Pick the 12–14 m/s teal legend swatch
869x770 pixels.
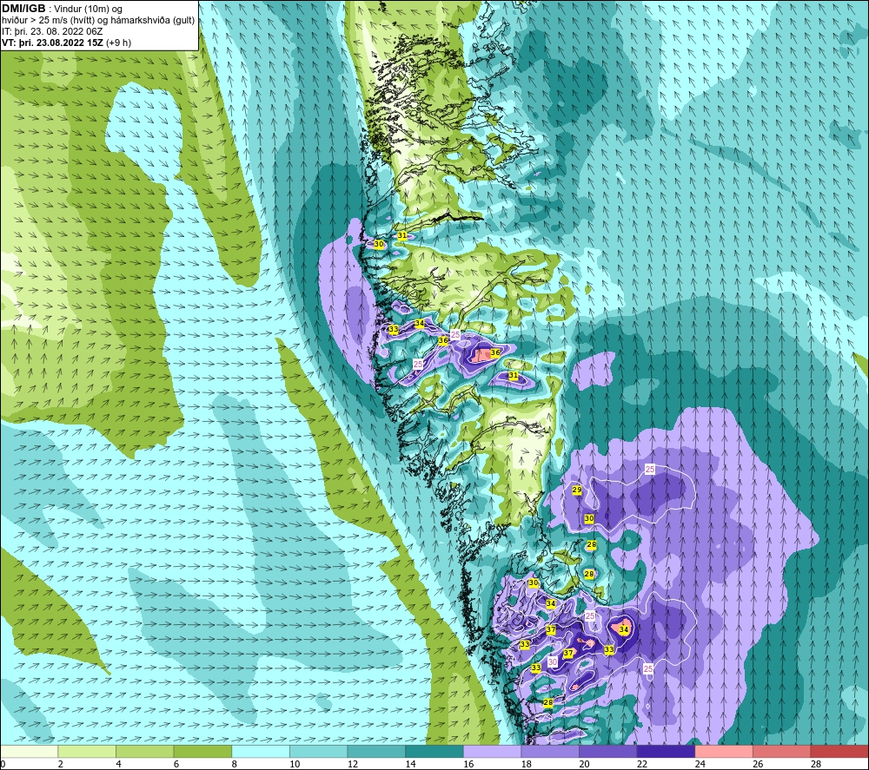point(376,751)
